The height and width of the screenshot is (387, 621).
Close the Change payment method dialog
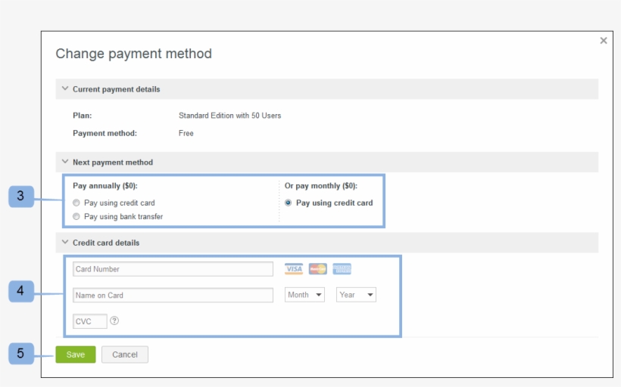pyautogui.click(x=603, y=41)
